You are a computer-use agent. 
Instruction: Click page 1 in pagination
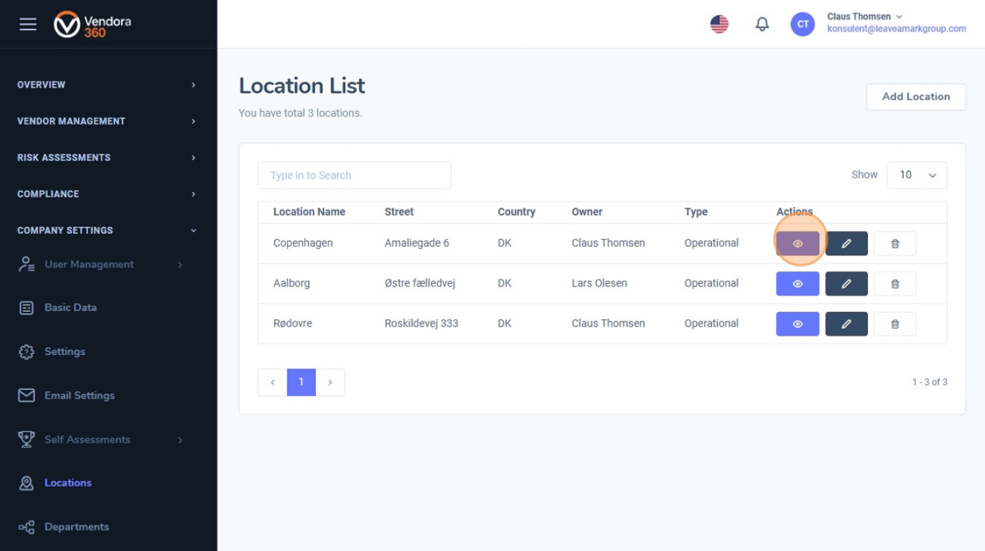coord(301,382)
